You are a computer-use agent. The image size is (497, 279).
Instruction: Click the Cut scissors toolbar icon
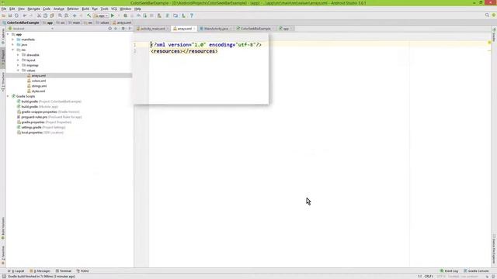point(39,15)
